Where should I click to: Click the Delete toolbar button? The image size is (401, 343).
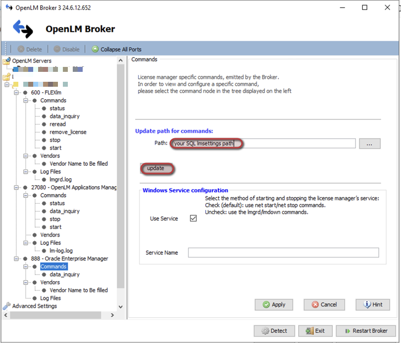(29, 49)
